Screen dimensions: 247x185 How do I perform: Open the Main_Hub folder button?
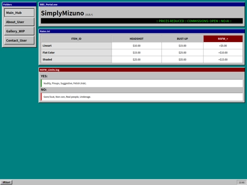coord(19,13)
